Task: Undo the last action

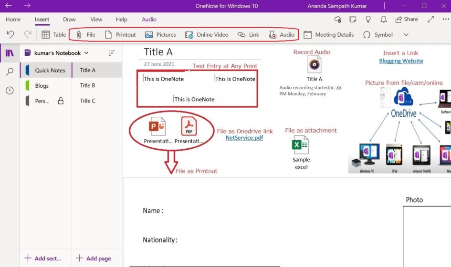Action: click(10, 34)
